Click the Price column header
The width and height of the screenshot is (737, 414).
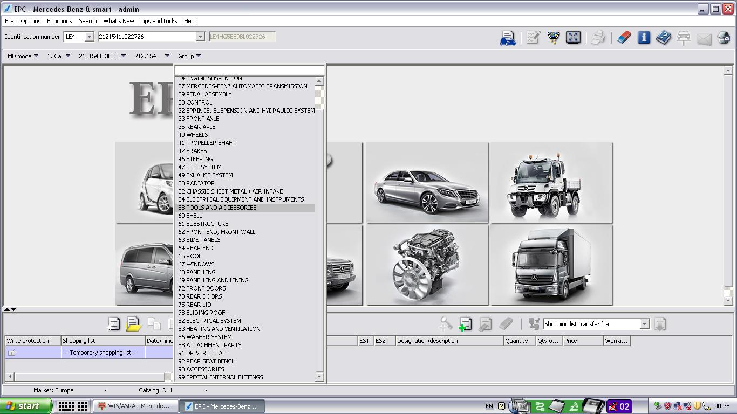tap(583, 341)
